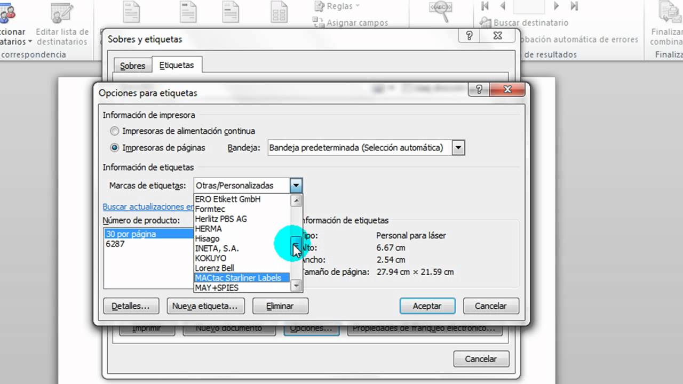
Task: Click the Vista previa de resultados magnifier icon
Action: coord(441,12)
